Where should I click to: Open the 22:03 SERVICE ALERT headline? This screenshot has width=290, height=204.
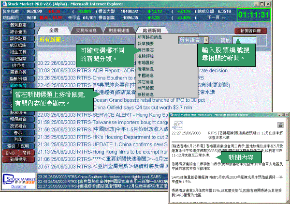(103, 115)
